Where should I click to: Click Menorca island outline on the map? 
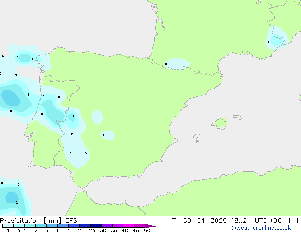point(237,117)
